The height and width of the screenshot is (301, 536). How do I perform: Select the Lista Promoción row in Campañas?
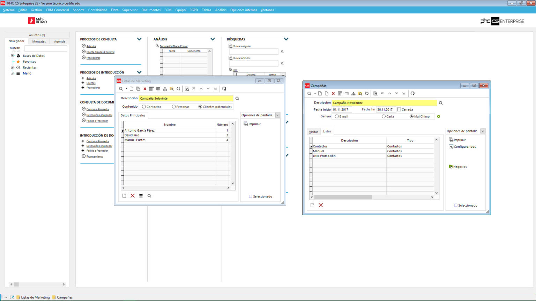[373, 156]
